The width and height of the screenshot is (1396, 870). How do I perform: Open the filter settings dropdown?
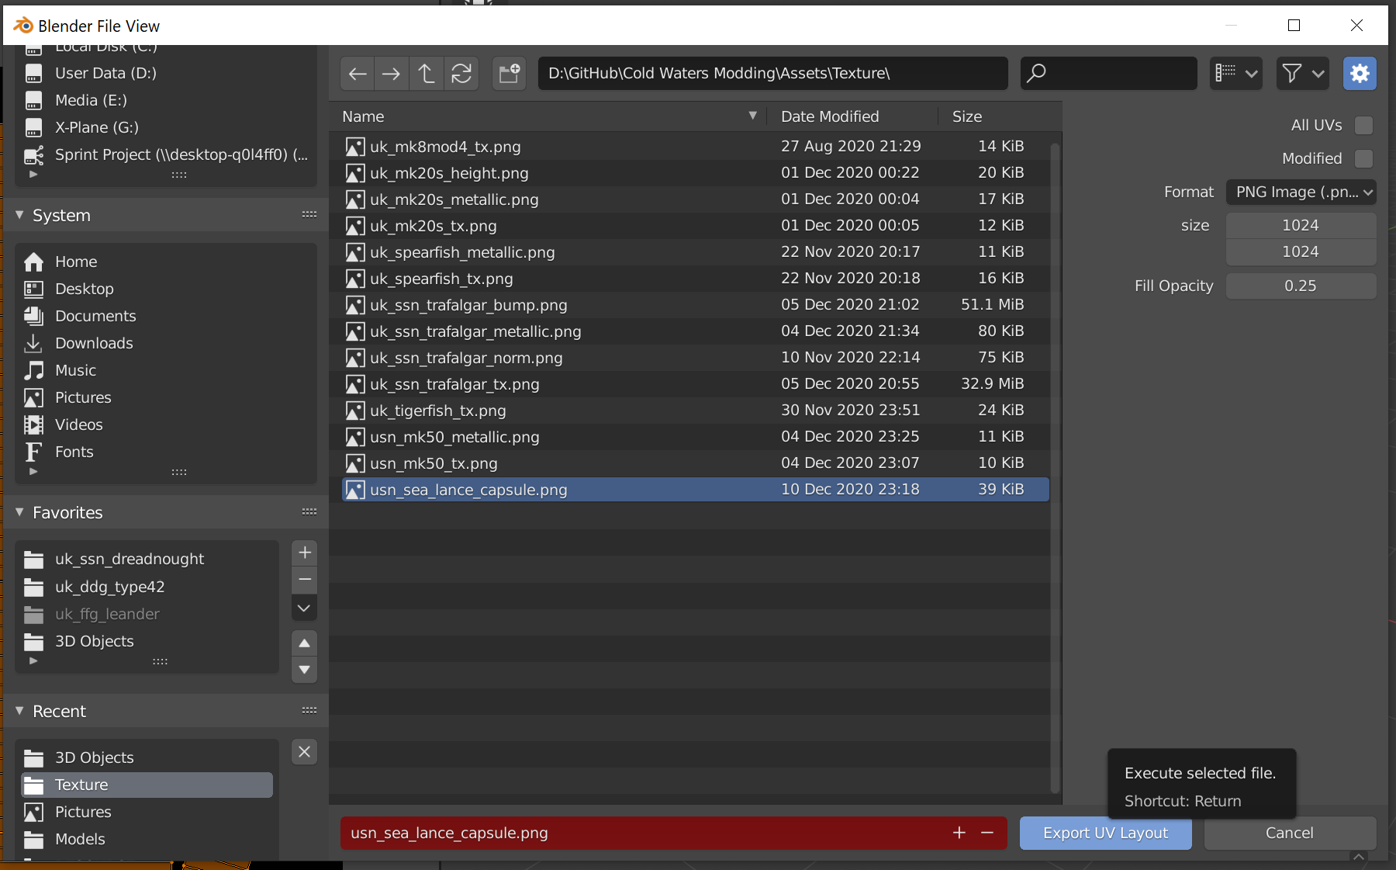tap(1303, 74)
